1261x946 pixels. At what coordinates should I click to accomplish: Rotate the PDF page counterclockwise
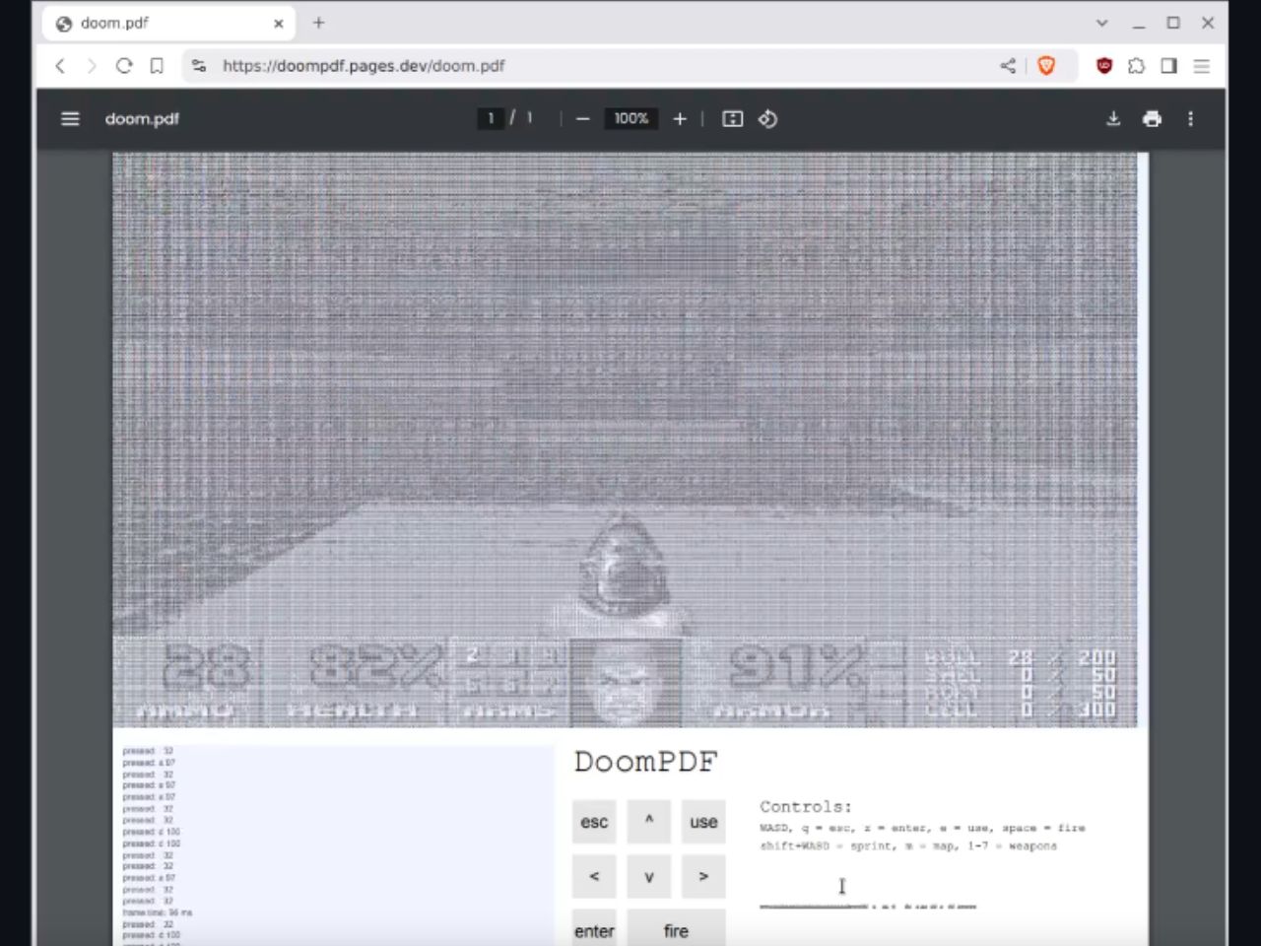[x=767, y=118]
